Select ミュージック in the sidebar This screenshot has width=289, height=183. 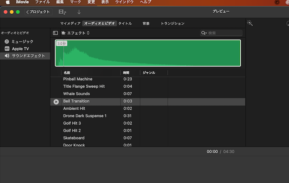[x=22, y=42]
